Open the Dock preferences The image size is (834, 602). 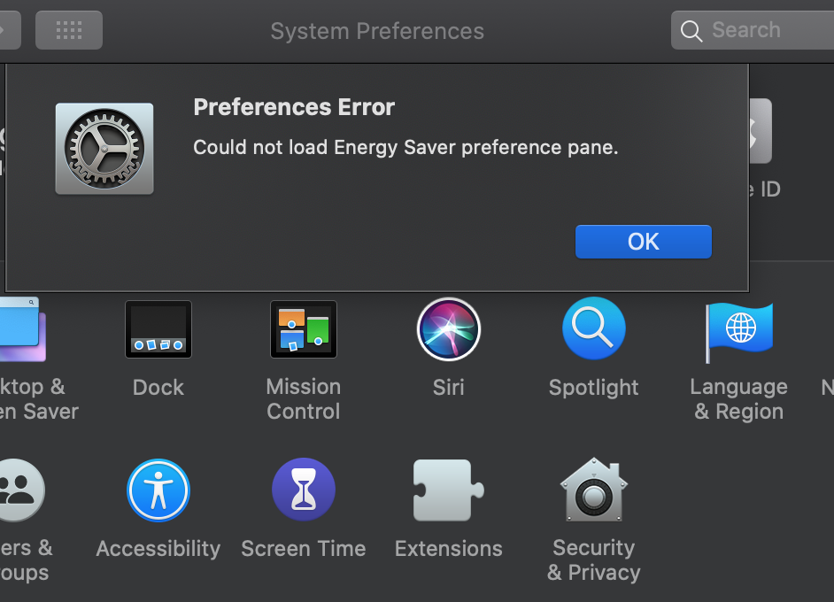[158, 329]
